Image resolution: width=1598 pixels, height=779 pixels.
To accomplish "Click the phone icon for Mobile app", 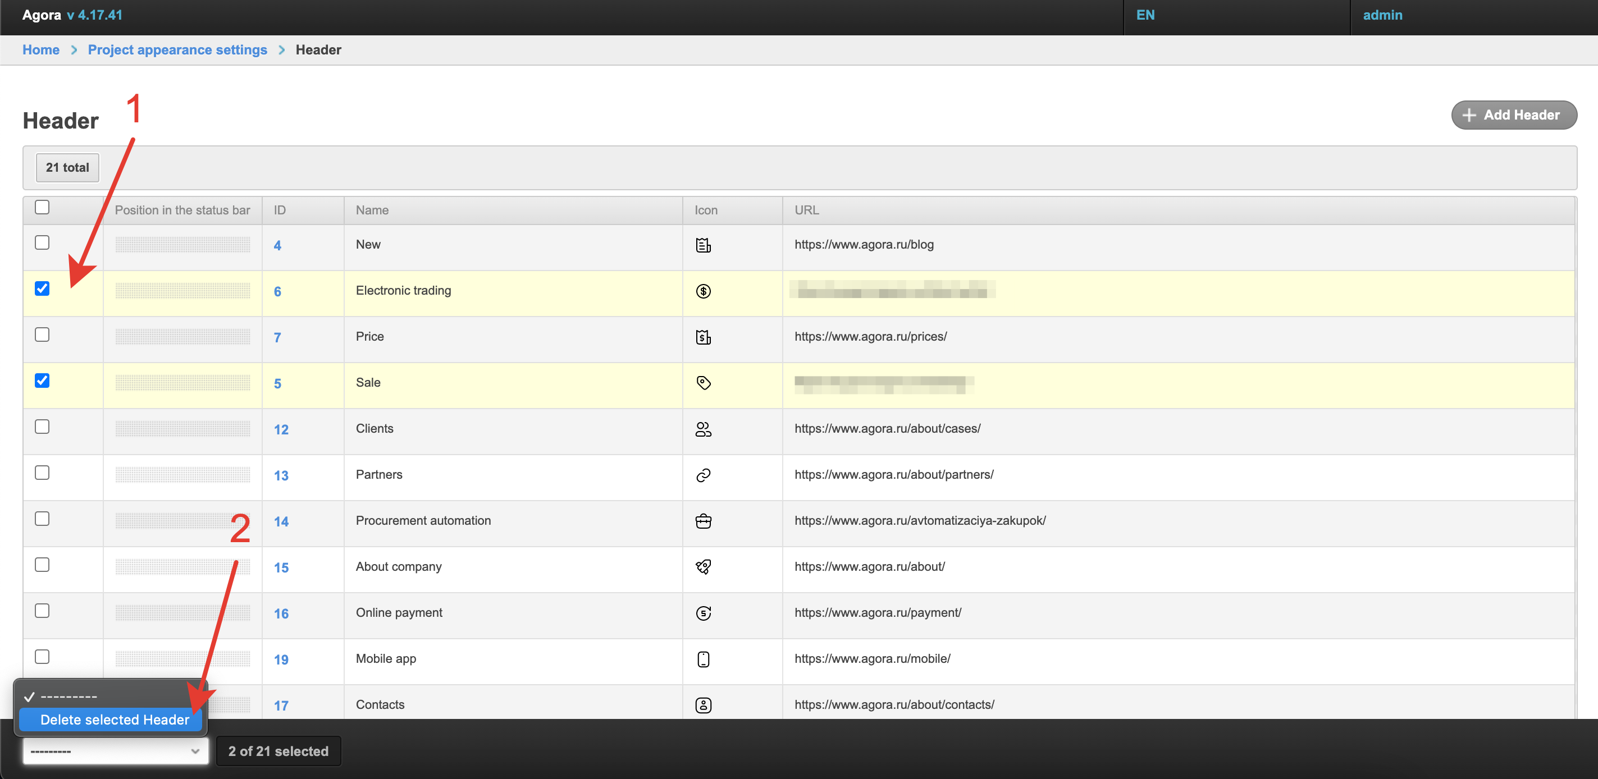I will (x=703, y=659).
